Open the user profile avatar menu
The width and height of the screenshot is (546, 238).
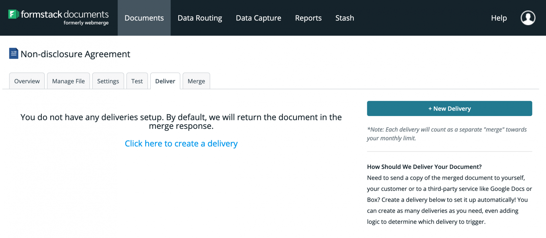point(528,18)
